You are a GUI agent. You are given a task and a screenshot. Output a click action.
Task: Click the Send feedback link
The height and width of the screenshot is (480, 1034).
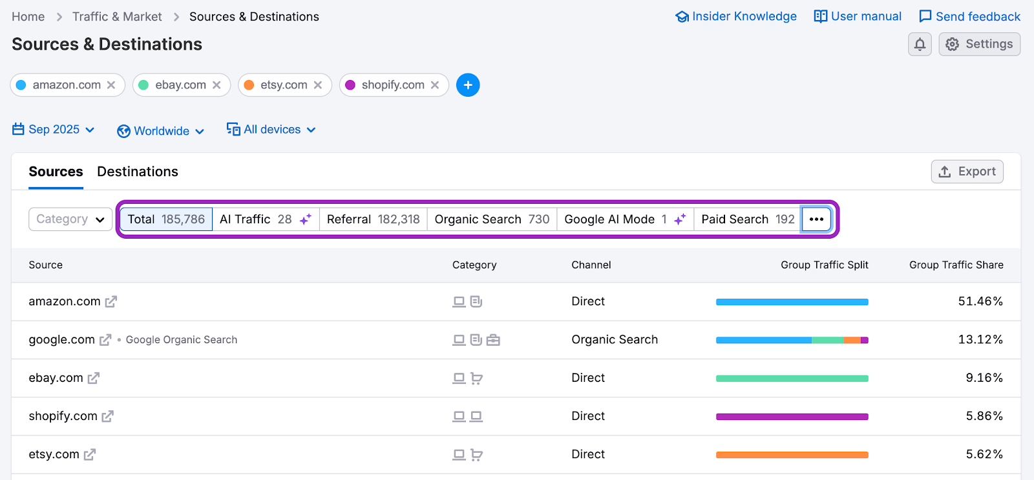coord(970,17)
